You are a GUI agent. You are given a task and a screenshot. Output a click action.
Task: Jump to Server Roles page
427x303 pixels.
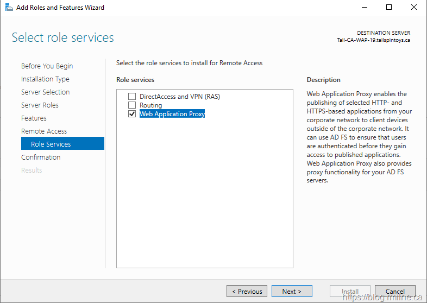click(x=40, y=105)
